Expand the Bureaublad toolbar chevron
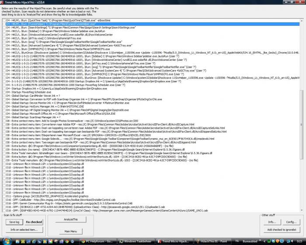Screen dimensions: 306x245 (260, 240)
